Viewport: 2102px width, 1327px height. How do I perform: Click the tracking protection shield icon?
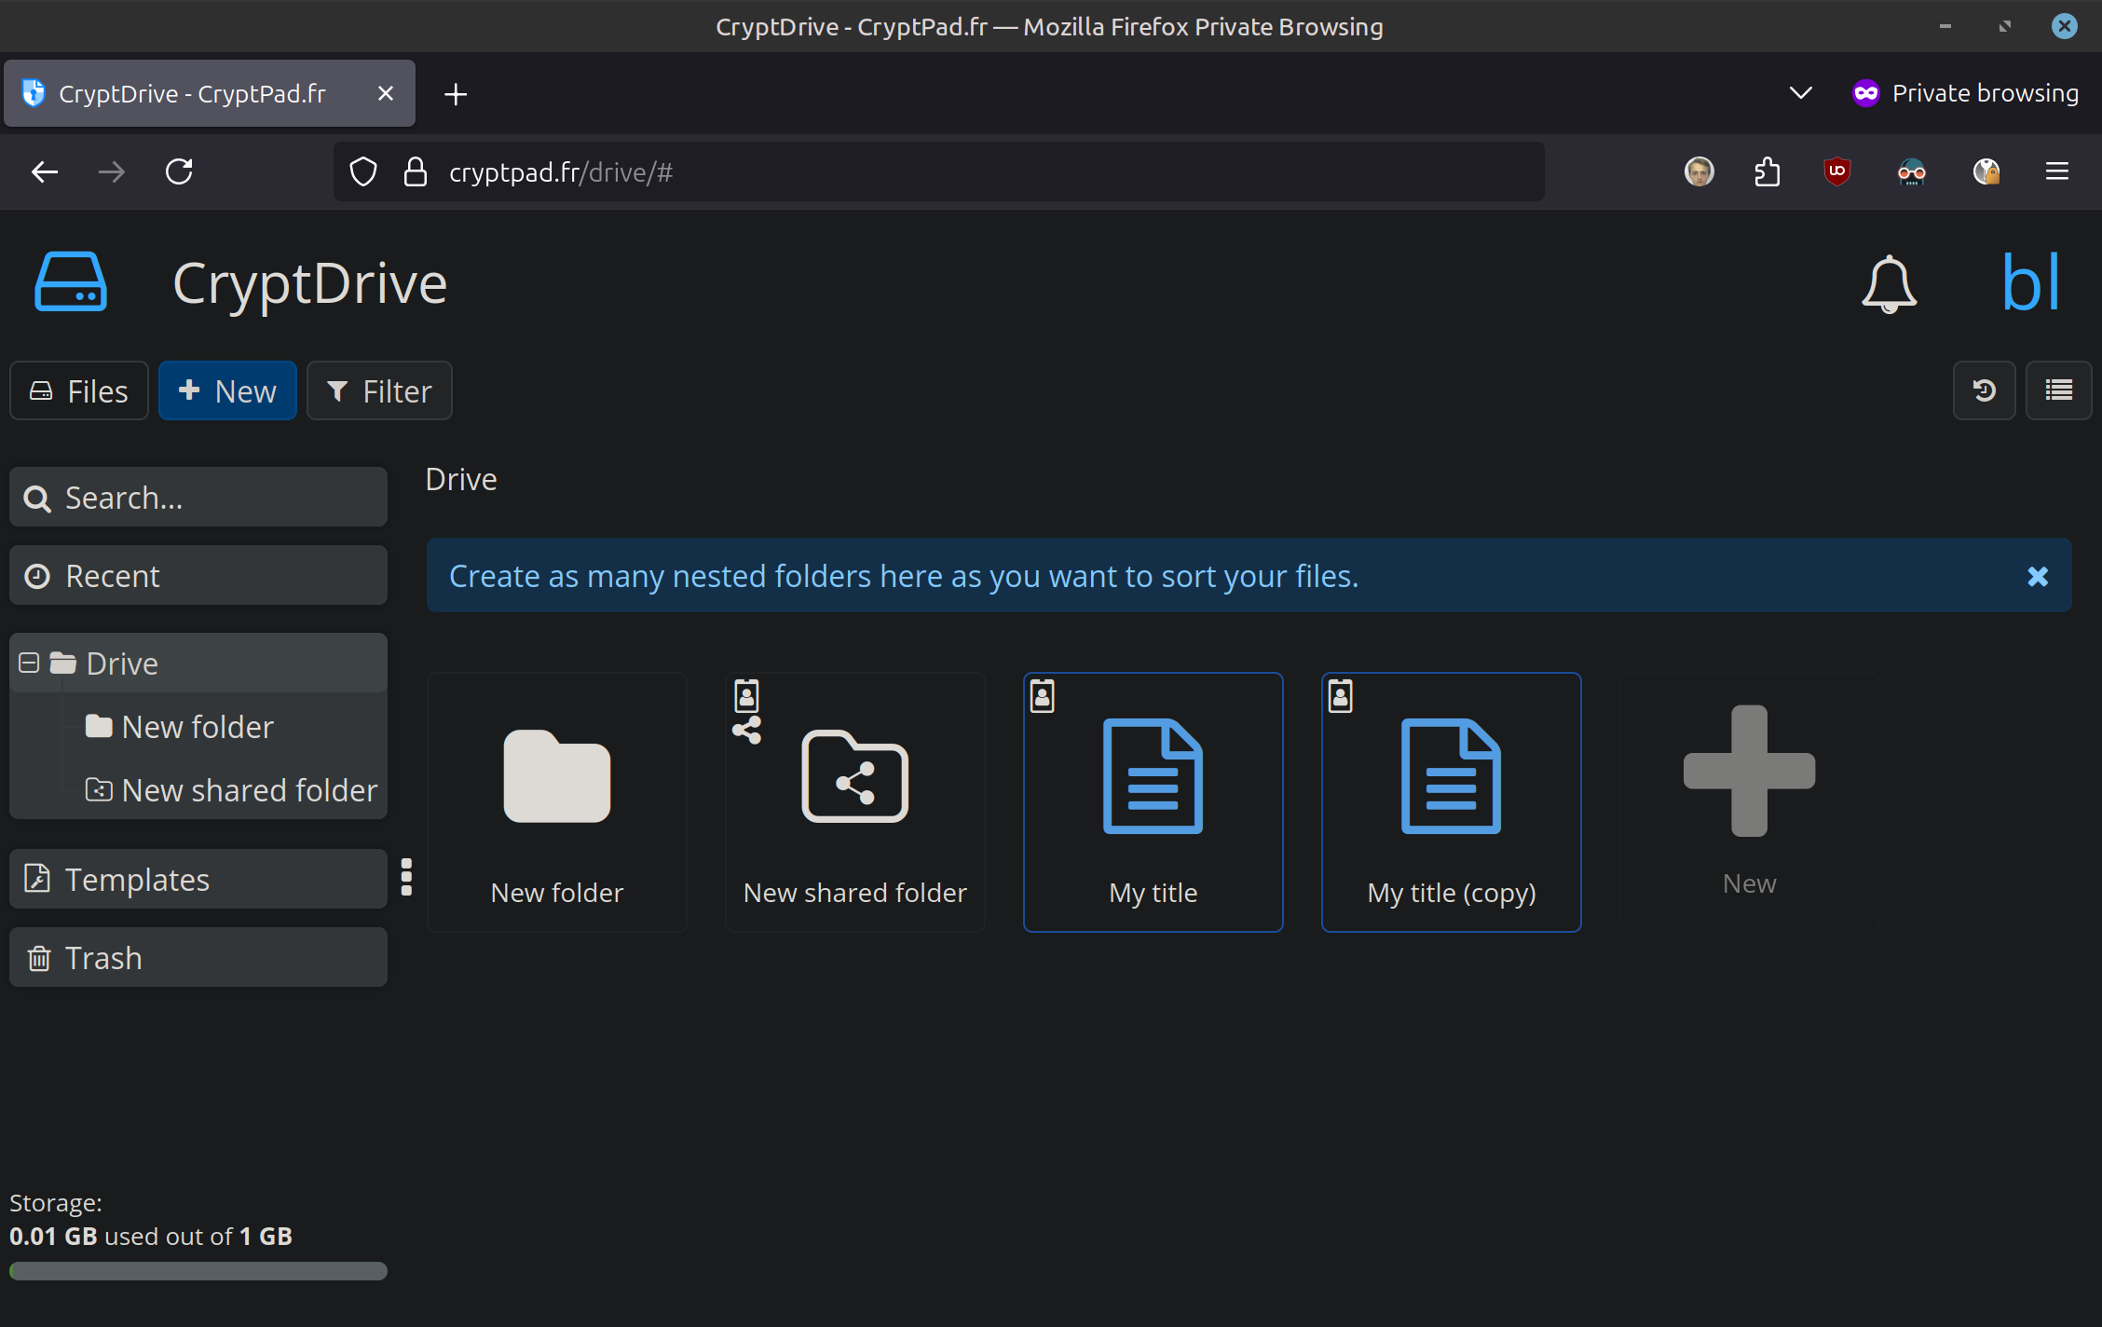[363, 171]
